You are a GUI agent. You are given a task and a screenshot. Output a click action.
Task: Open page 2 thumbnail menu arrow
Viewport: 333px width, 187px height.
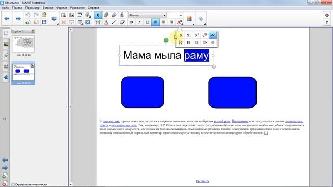[x=32, y=65]
